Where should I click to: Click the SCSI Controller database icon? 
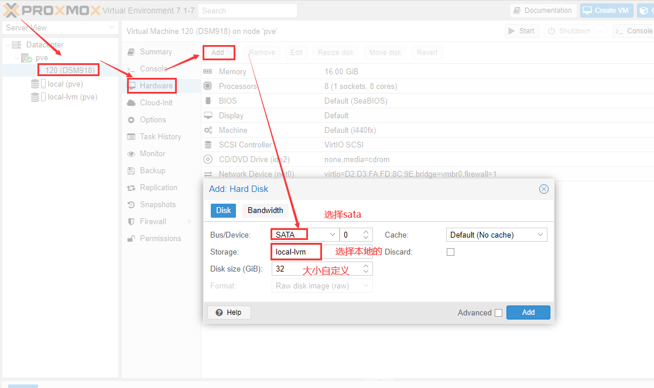208,145
